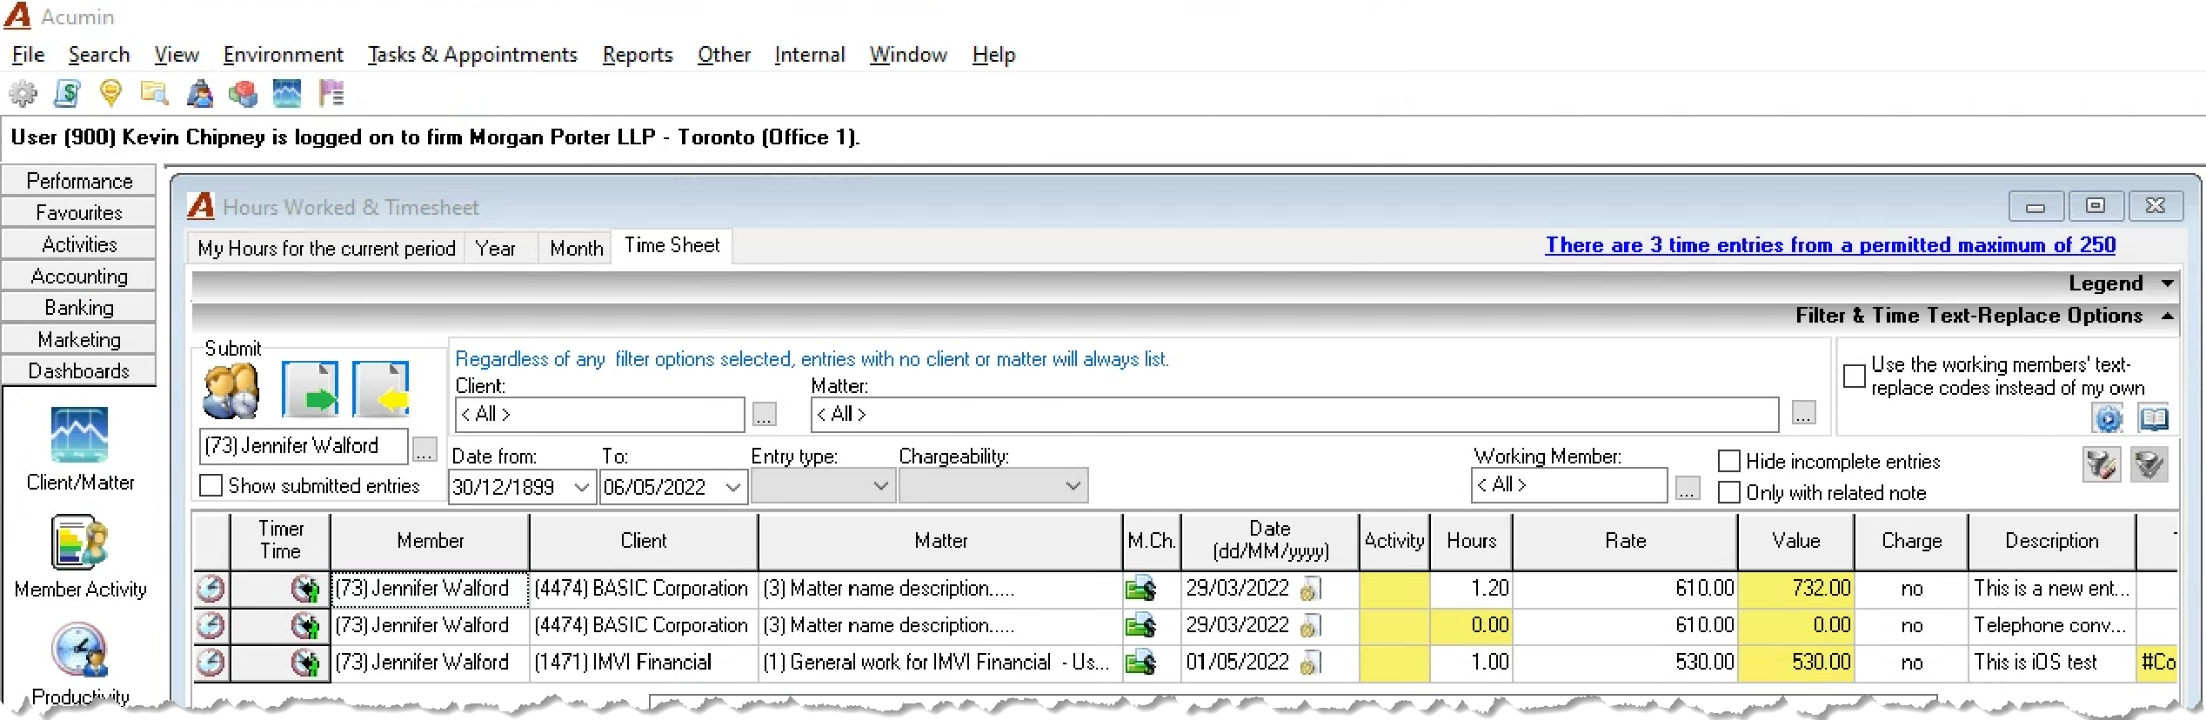Click the Jennifer Walford member field under Submit
2206x720 pixels.
click(x=304, y=446)
